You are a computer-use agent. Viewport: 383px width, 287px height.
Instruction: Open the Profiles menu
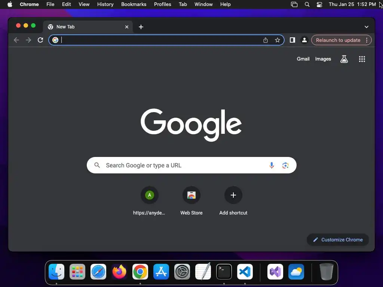pyautogui.click(x=162, y=4)
